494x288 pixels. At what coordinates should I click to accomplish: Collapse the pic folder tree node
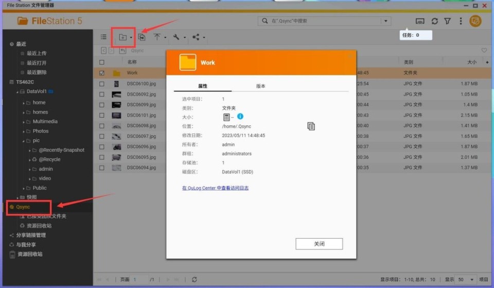pyautogui.click(x=24, y=141)
